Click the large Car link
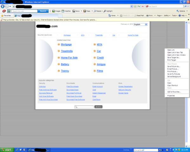Image resolution: width=190 pixels, height=152 pixels. (x=99, y=51)
